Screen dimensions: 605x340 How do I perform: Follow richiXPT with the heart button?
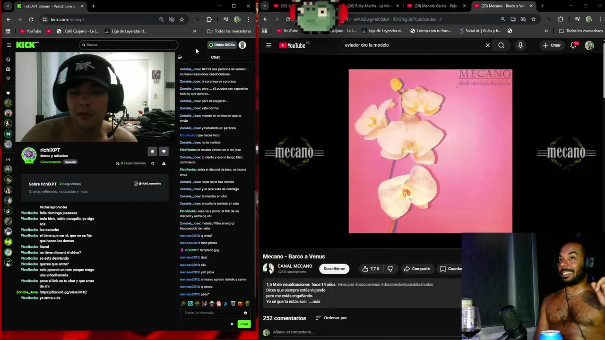164,151
